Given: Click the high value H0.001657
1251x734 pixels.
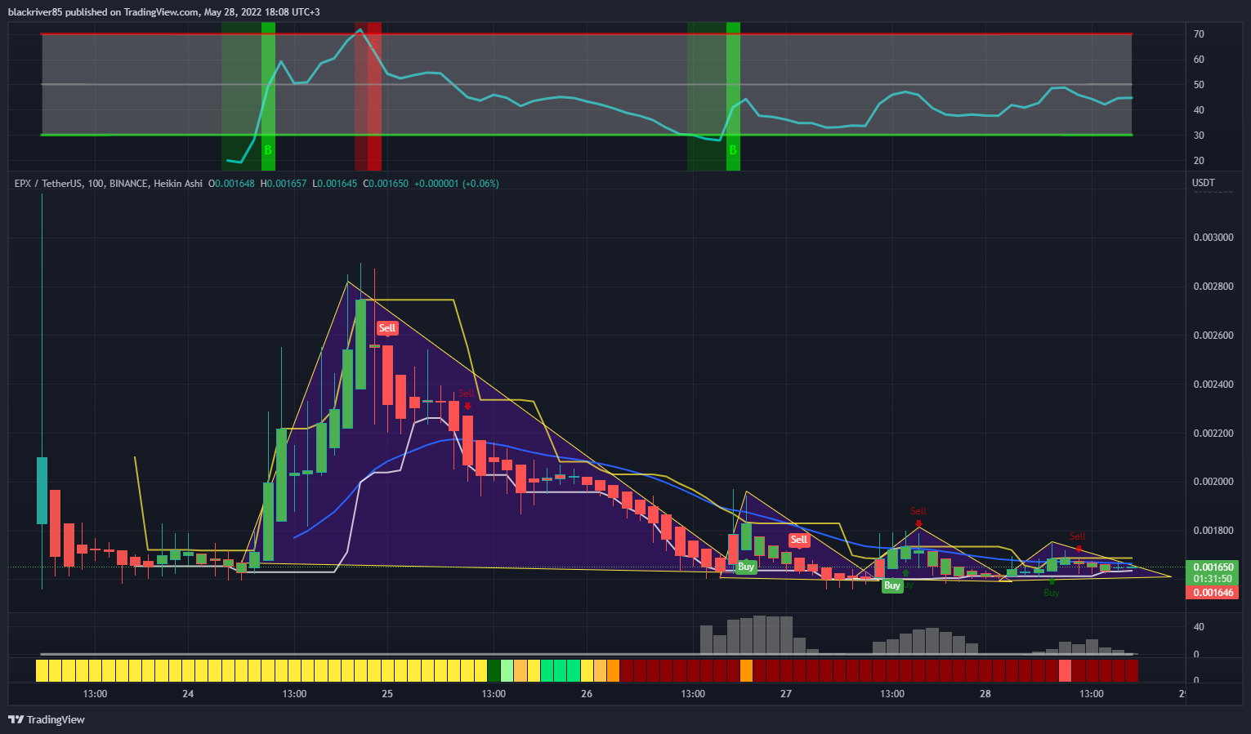Looking at the screenshot, I should (284, 184).
